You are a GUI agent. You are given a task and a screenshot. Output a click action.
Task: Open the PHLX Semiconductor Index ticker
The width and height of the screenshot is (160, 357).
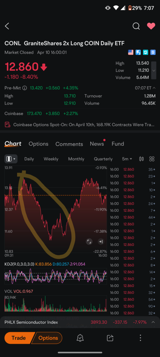click(x=31, y=322)
